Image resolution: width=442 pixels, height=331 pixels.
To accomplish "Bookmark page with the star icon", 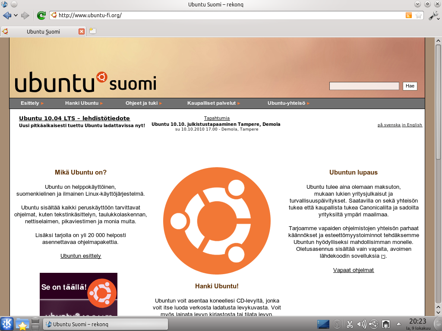I will tap(418, 16).
